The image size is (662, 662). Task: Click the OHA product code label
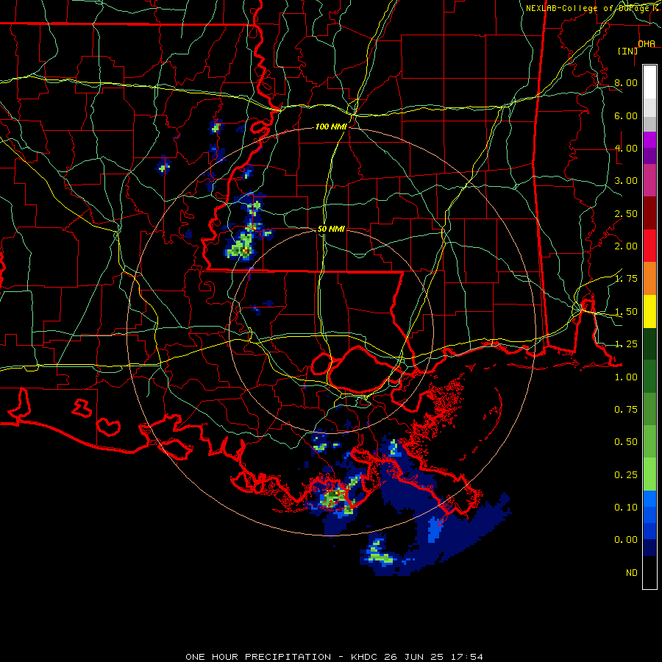point(647,43)
